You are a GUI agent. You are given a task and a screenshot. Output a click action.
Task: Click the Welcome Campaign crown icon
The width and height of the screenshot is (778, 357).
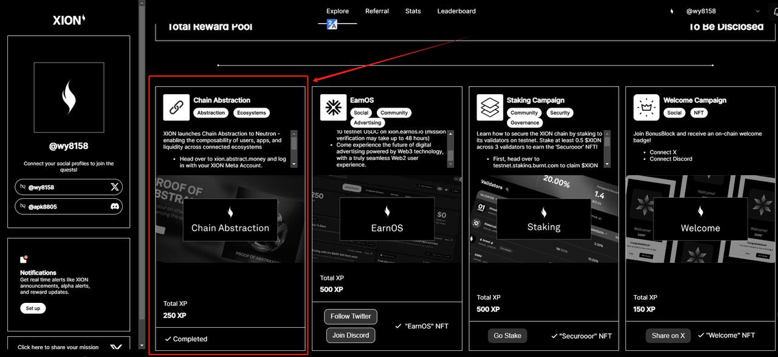click(x=647, y=108)
